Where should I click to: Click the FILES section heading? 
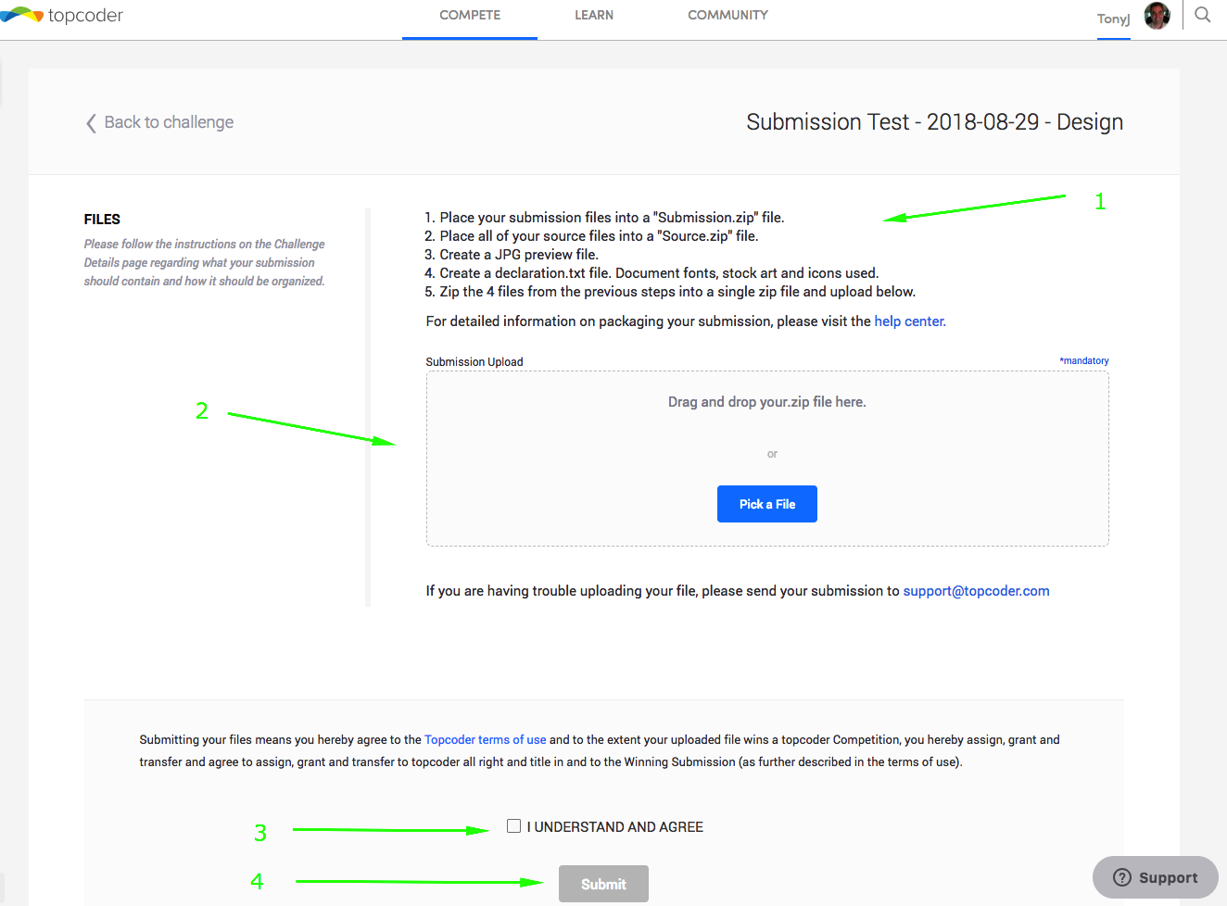click(102, 220)
